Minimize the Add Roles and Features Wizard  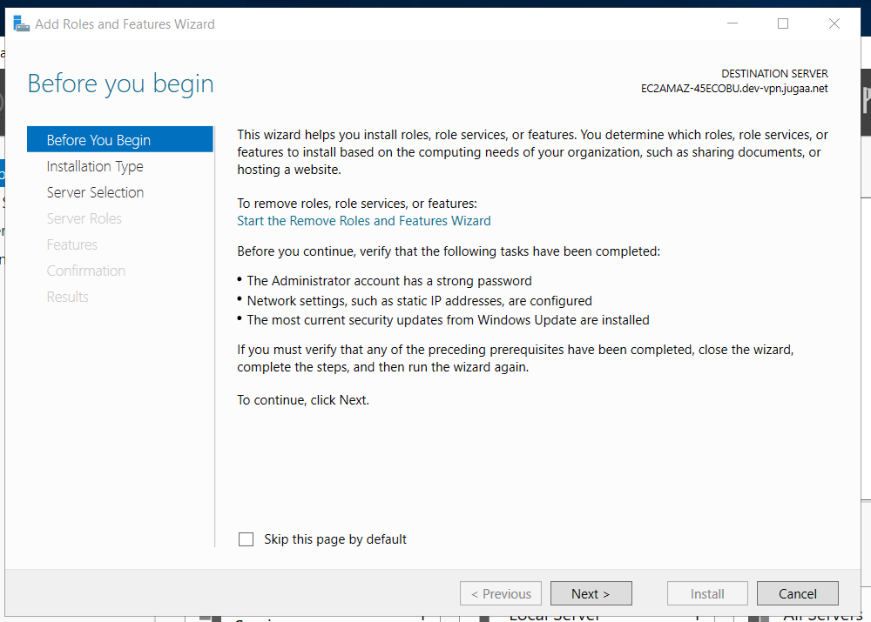[x=732, y=23]
